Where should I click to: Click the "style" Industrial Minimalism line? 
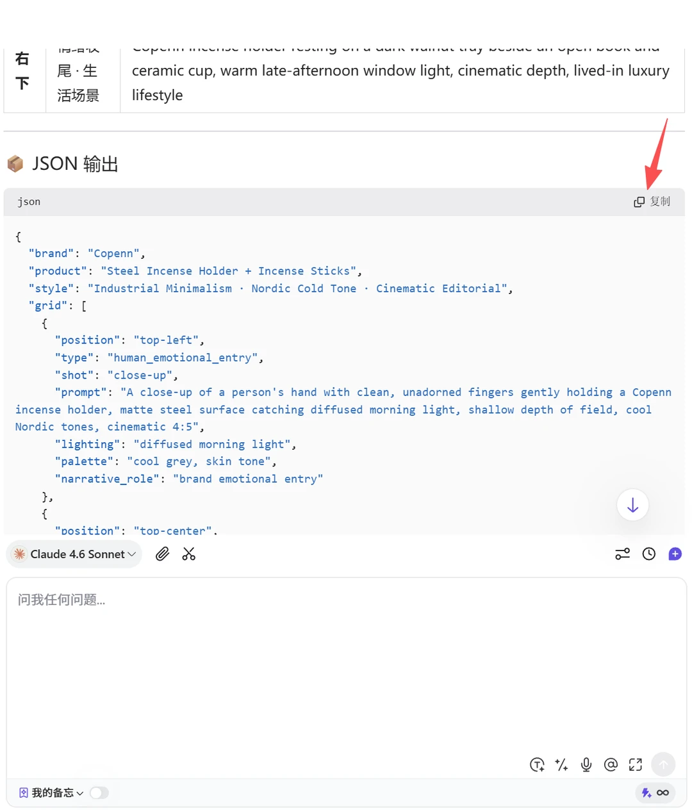pyautogui.click(x=270, y=288)
